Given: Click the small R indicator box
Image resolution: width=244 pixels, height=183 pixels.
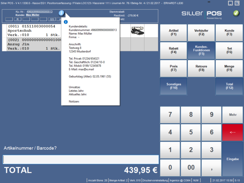Looking at the screenshot, I should click(18, 19).
